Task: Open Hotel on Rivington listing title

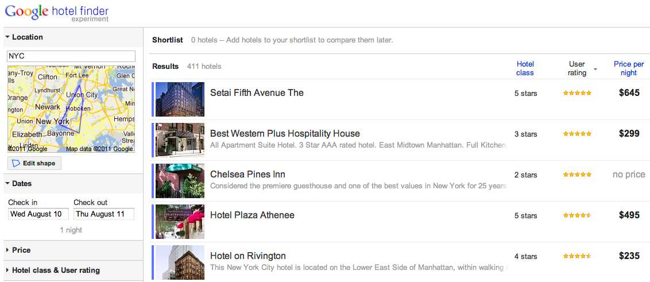Action: (x=247, y=256)
